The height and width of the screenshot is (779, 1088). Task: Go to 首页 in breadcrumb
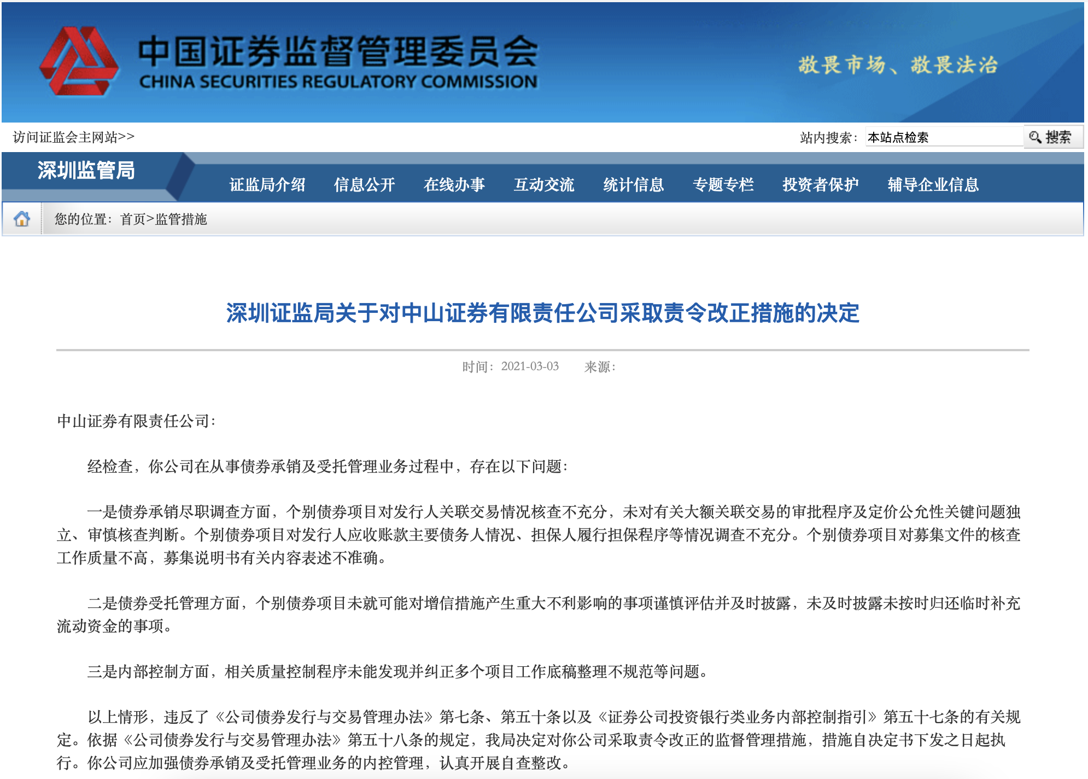click(133, 219)
